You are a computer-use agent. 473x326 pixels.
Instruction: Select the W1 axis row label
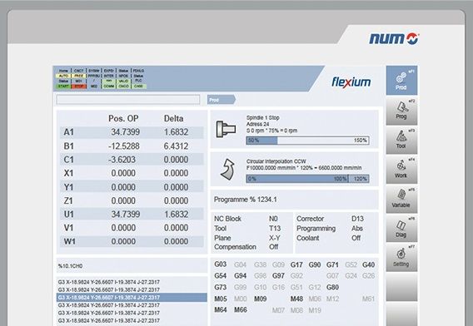tap(69, 241)
